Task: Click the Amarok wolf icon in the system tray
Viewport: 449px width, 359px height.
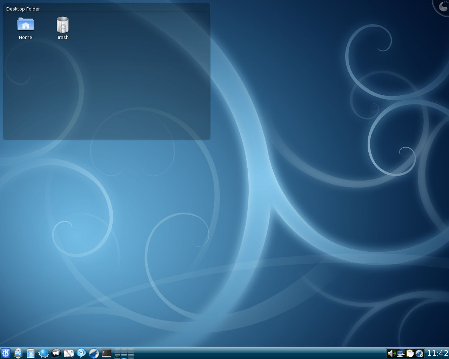Action: coord(419,353)
